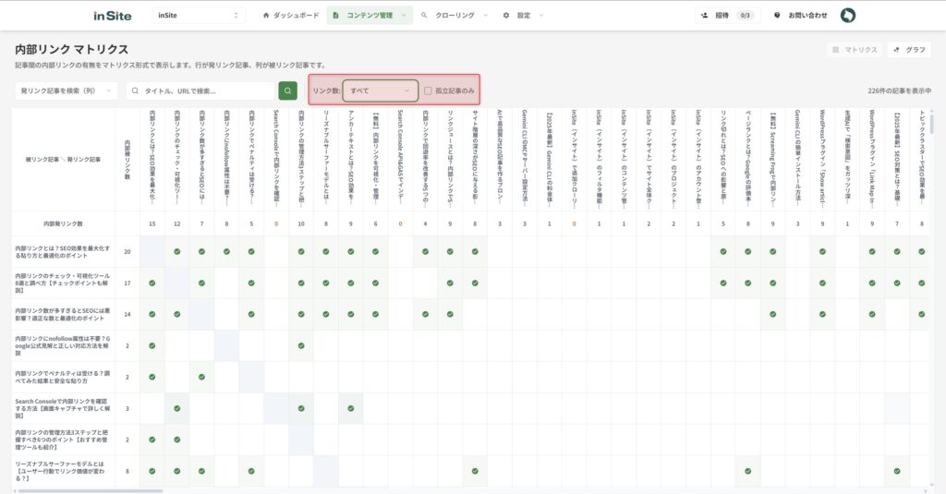Open the 発リンク記事を検索 dropdown

(67, 90)
